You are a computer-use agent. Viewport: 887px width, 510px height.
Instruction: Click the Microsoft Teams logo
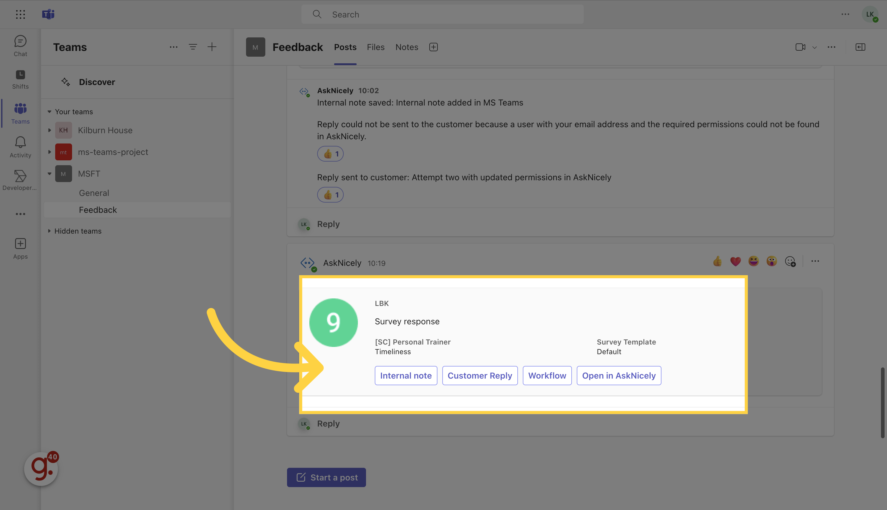48,14
